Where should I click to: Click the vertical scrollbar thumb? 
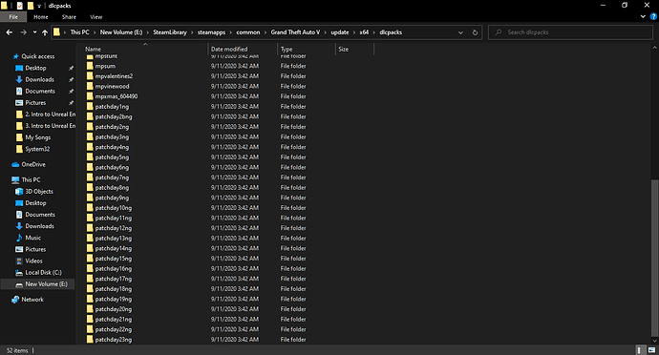(654, 258)
